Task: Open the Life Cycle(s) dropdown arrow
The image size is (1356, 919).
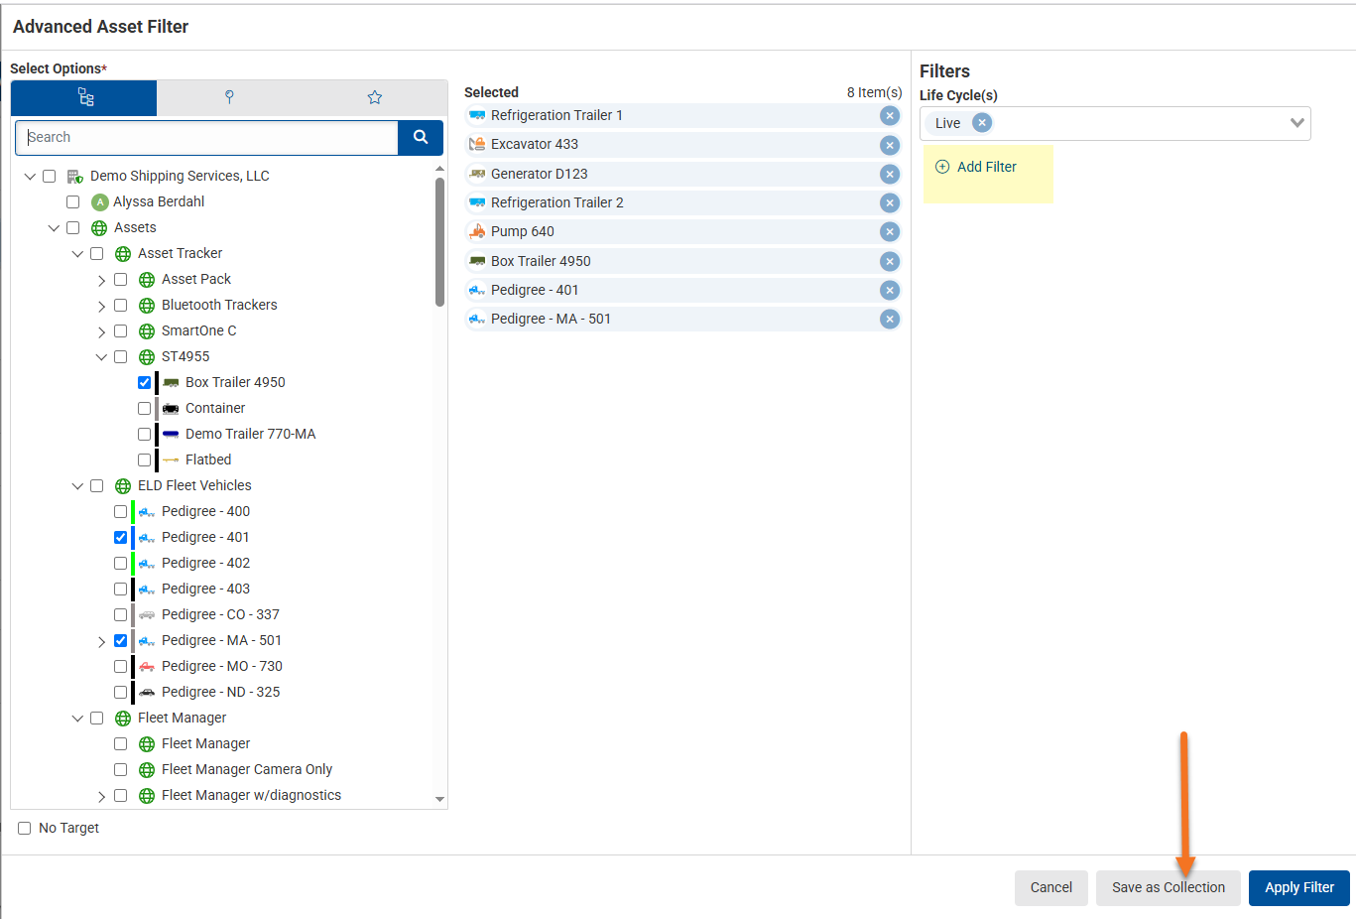Action: pyautogui.click(x=1296, y=123)
